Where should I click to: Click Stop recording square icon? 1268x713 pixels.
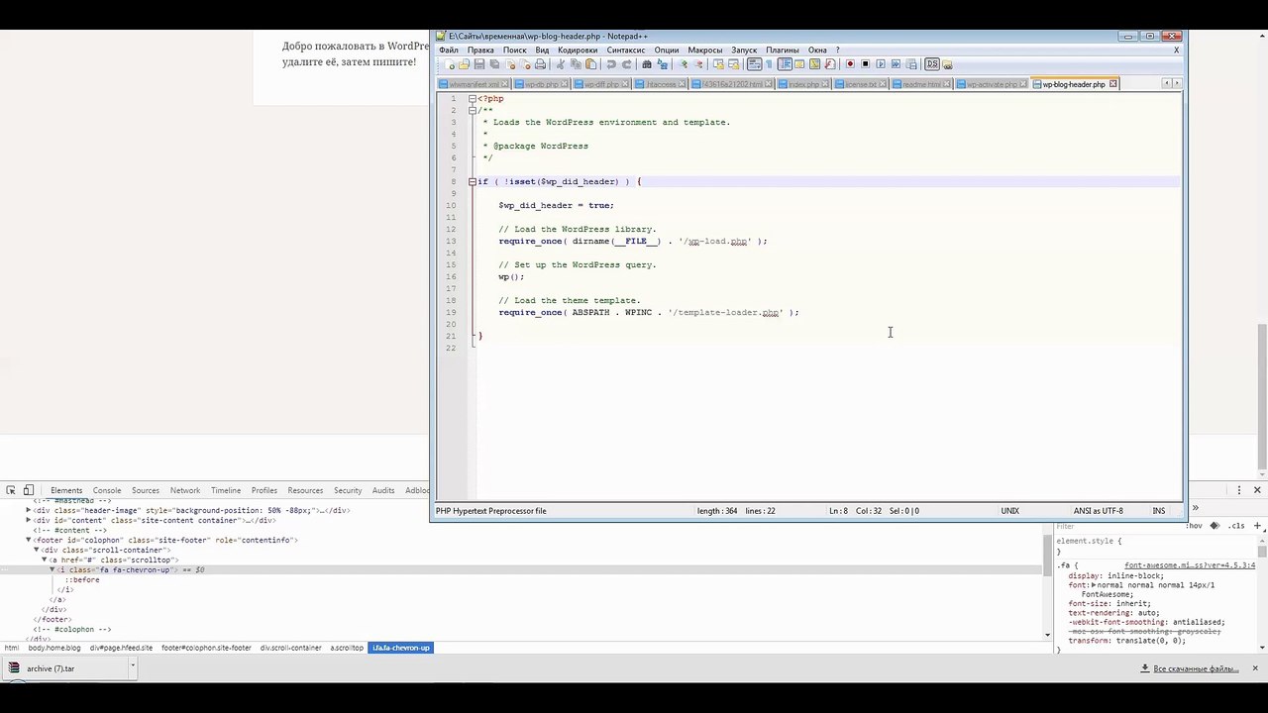(x=866, y=64)
